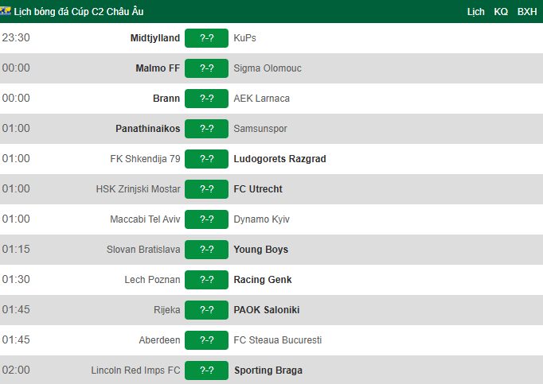Viewport: 543px width, 384px height.
Task: Open the Rijeka vs PAOK Saloniki score button
Action: pos(206,310)
